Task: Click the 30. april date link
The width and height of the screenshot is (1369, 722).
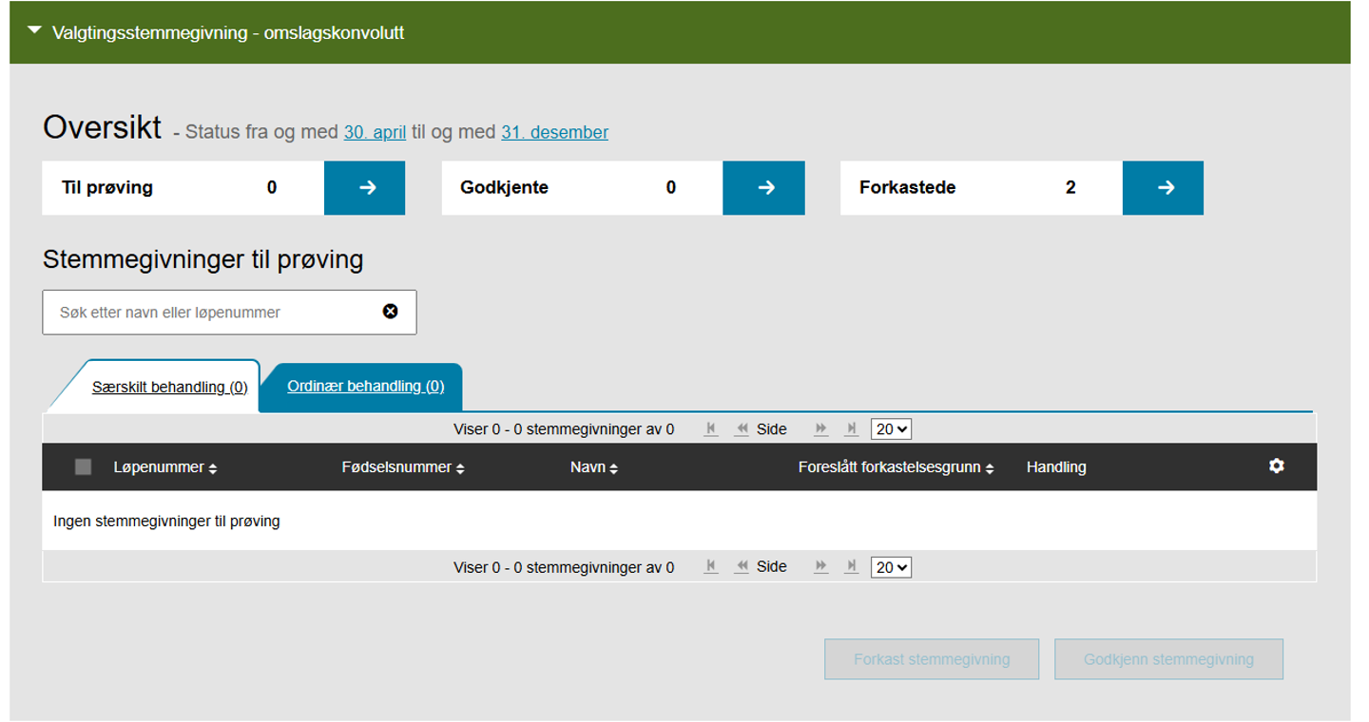Action: 375,133
